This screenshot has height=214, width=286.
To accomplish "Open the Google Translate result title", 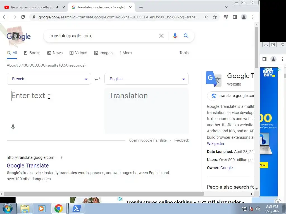I will coord(28,166).
